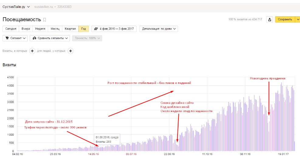Select the Год period tab
Screen dimensions: 300x159
[x=84, y=29]
